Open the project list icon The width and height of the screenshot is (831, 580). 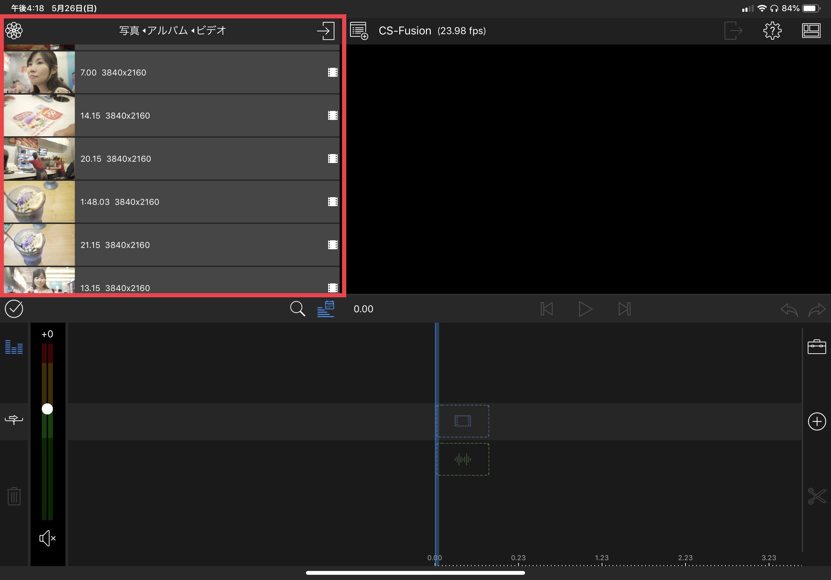[x=359, y=31]
